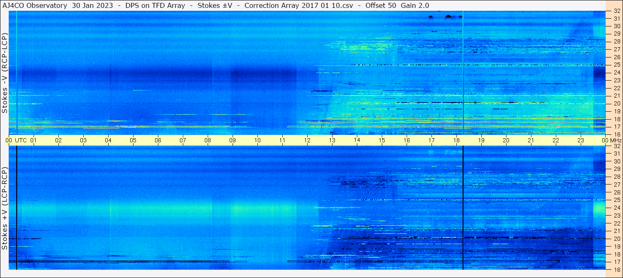Click 32 MHz tick of lower Stokes +V panel

616,146
